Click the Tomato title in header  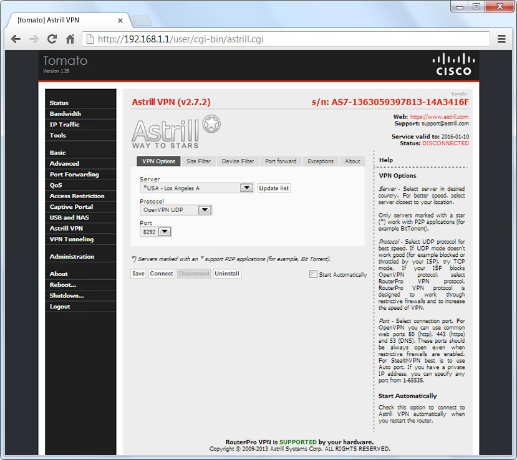click(65, 60)
